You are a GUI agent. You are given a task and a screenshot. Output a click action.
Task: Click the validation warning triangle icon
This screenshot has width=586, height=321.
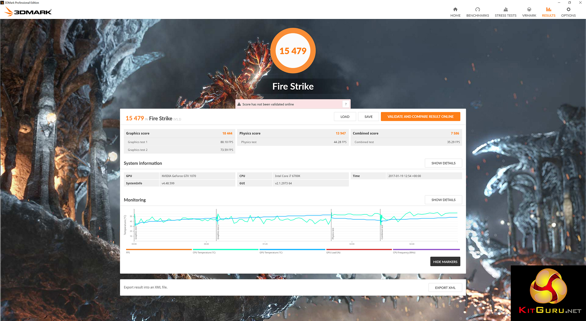(239, 104)
